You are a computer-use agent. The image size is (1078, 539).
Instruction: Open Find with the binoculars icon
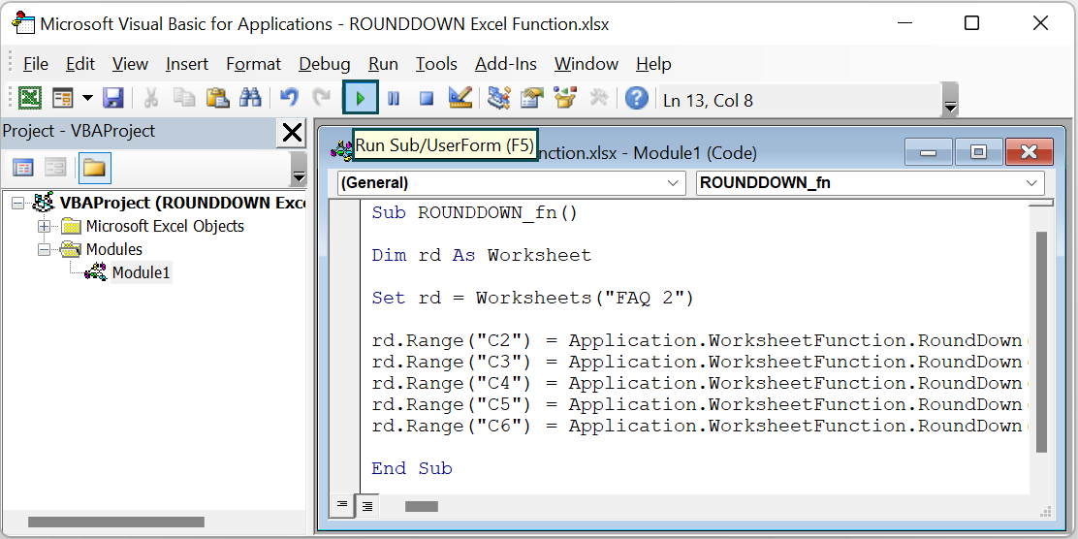click(250, 98)
